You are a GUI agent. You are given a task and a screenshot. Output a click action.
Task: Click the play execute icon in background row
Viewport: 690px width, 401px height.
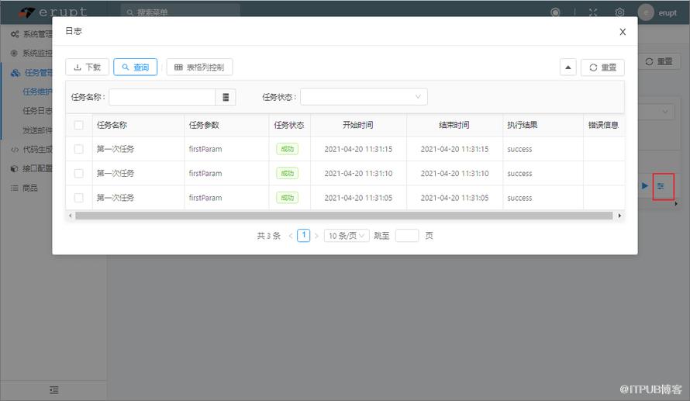[645, 185]
